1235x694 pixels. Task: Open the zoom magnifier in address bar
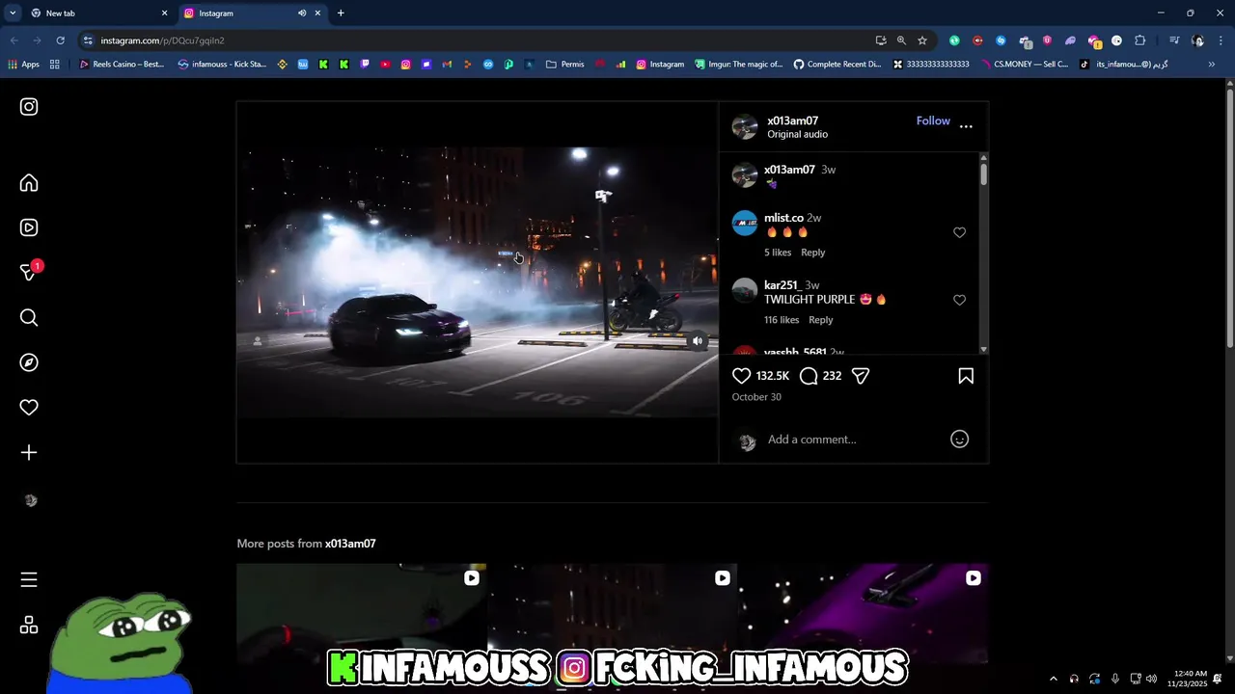click(901, 40)
